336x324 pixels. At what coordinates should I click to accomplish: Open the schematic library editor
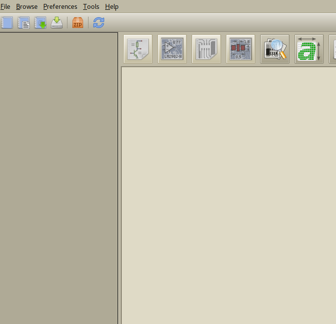tap(172, 49)
